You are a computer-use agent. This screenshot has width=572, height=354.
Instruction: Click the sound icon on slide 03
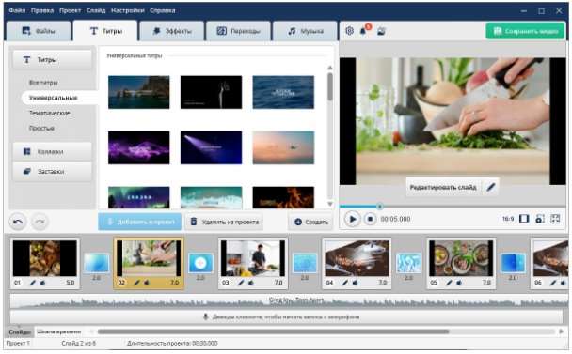click(x=251, y=283)
